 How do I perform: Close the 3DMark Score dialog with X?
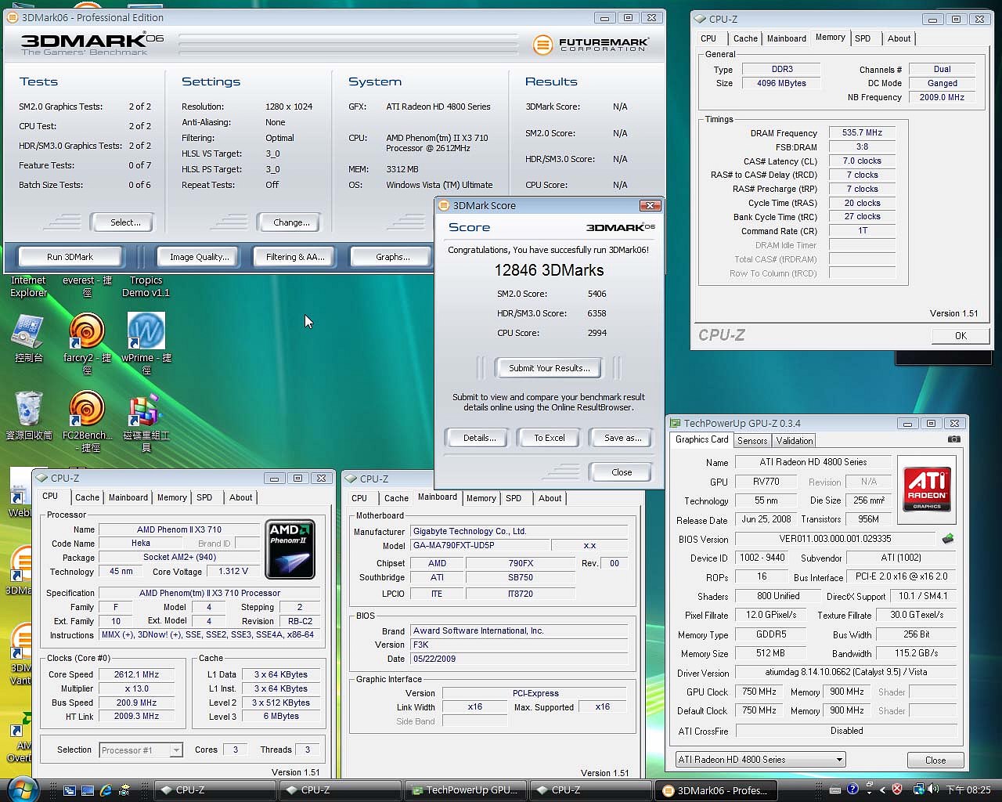point(650,205)
